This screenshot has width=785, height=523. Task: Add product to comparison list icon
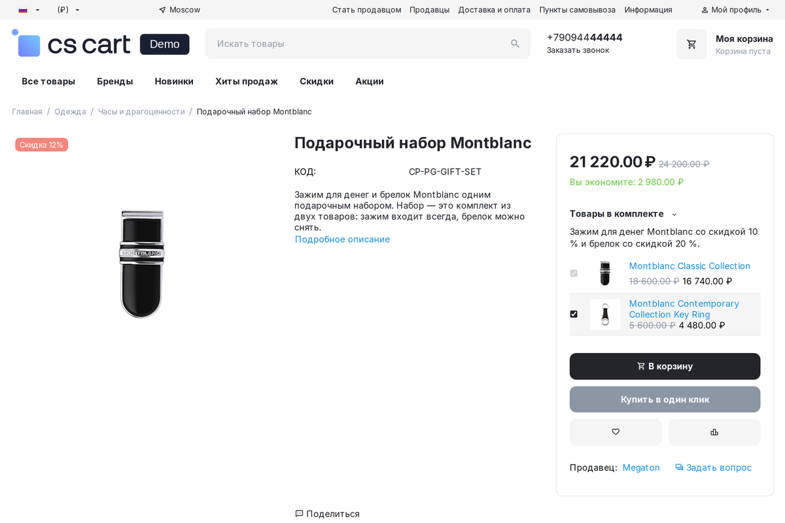(714, 432)
